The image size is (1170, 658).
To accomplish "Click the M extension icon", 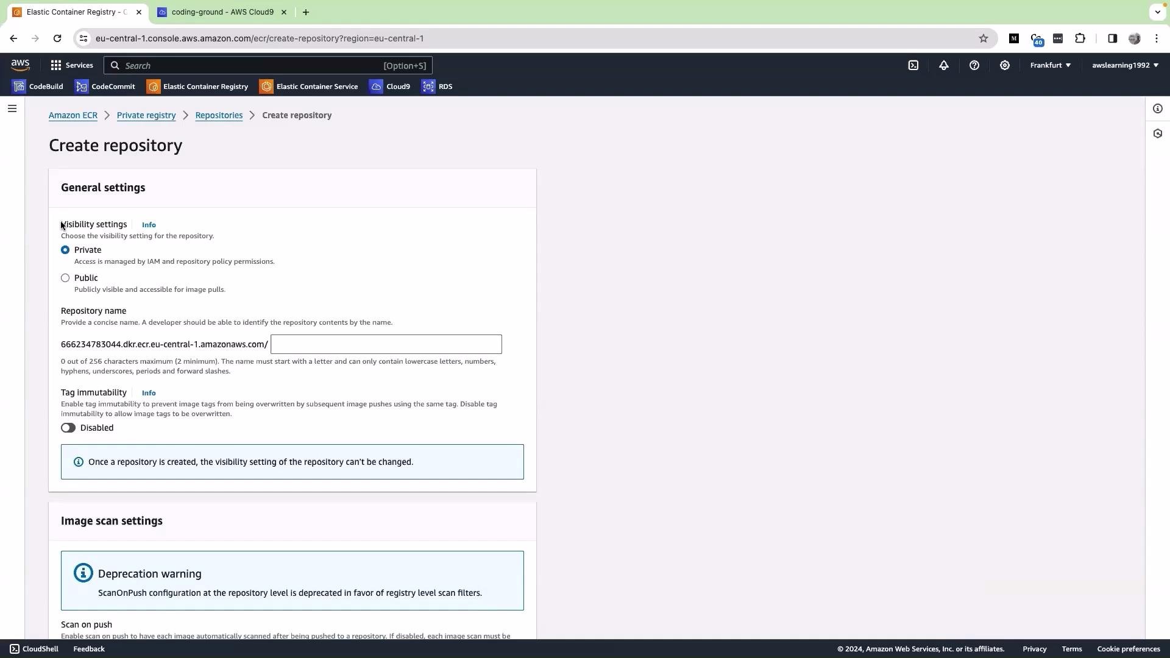I will 1014,38.
